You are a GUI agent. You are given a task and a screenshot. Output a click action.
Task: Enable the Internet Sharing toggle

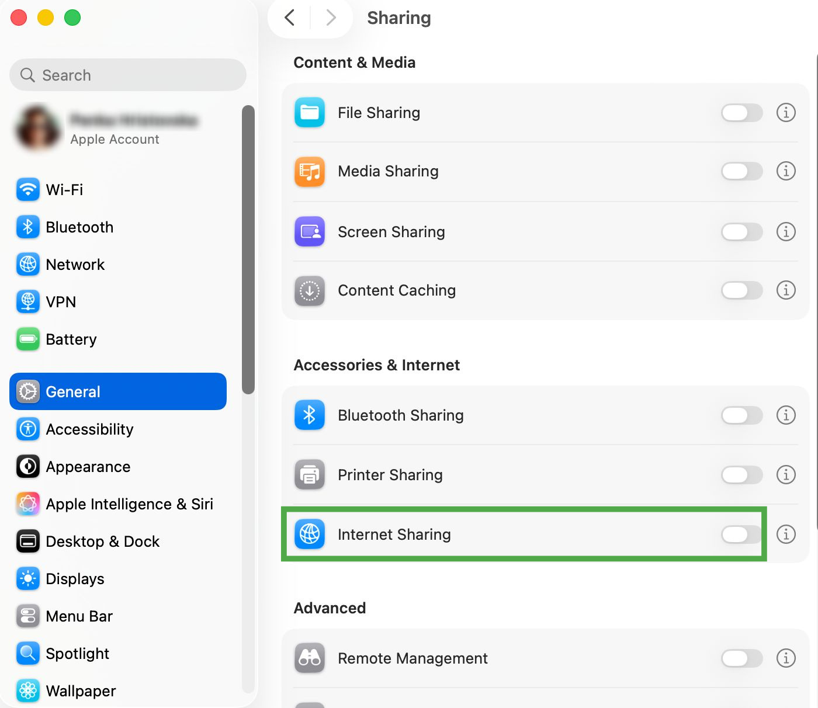click(742, 534)
